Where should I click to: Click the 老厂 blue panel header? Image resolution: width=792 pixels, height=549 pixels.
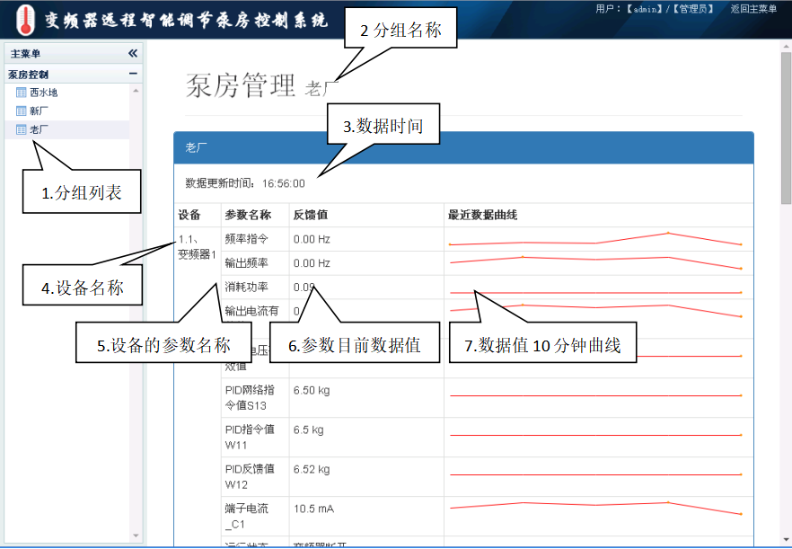point(463,147)
